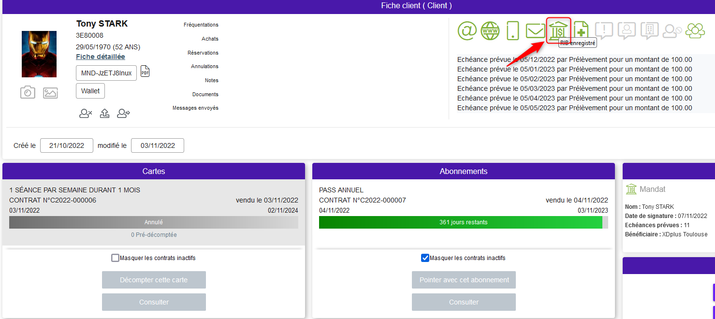This screenshot has width=715, height=319.
Task: Uncheck Masquer les contrats inactifs under Abonnements
Action: pos(425,258)
